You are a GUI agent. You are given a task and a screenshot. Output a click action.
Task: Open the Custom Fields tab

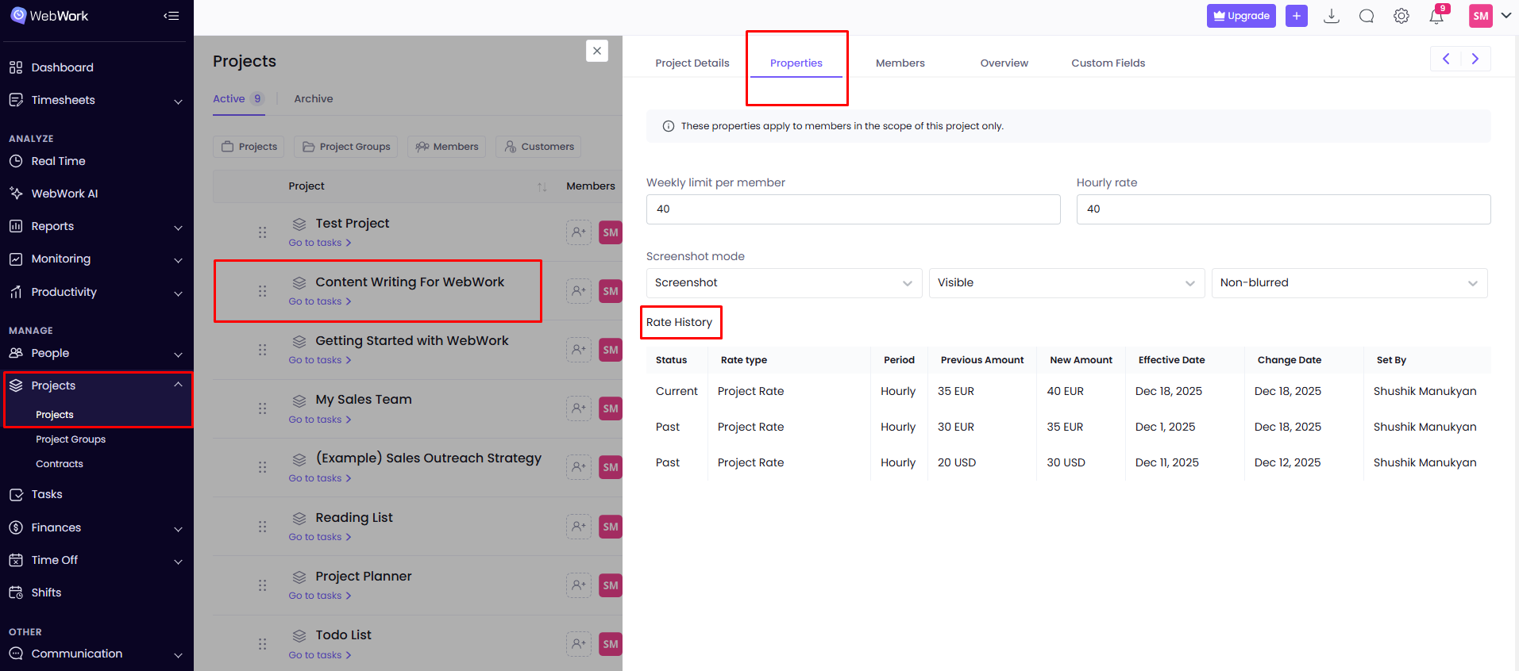click(x=1108, y=63)
